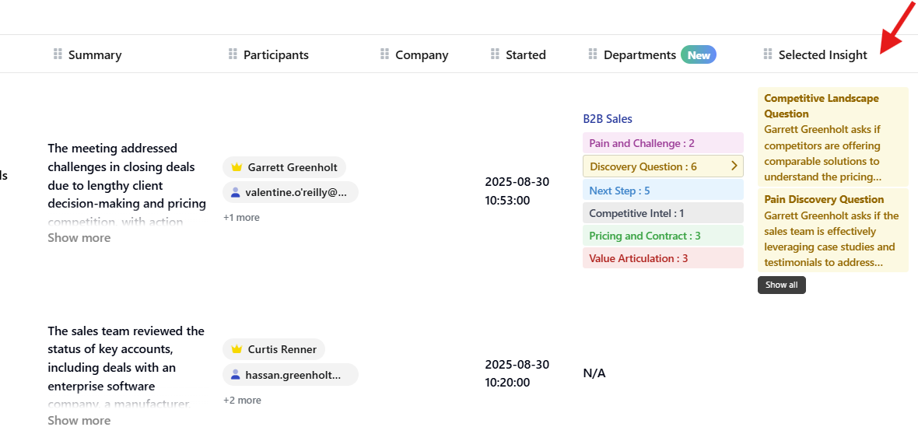Select the Next Step : 5 tag
The height and width of the screenshot is (448, 918).
(619, 191)
